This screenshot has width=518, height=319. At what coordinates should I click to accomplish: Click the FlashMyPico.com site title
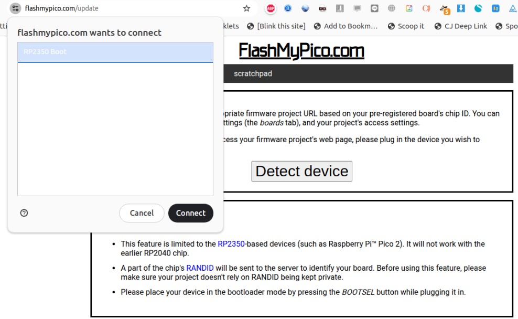pyautogui.click(x=301, y=50)
